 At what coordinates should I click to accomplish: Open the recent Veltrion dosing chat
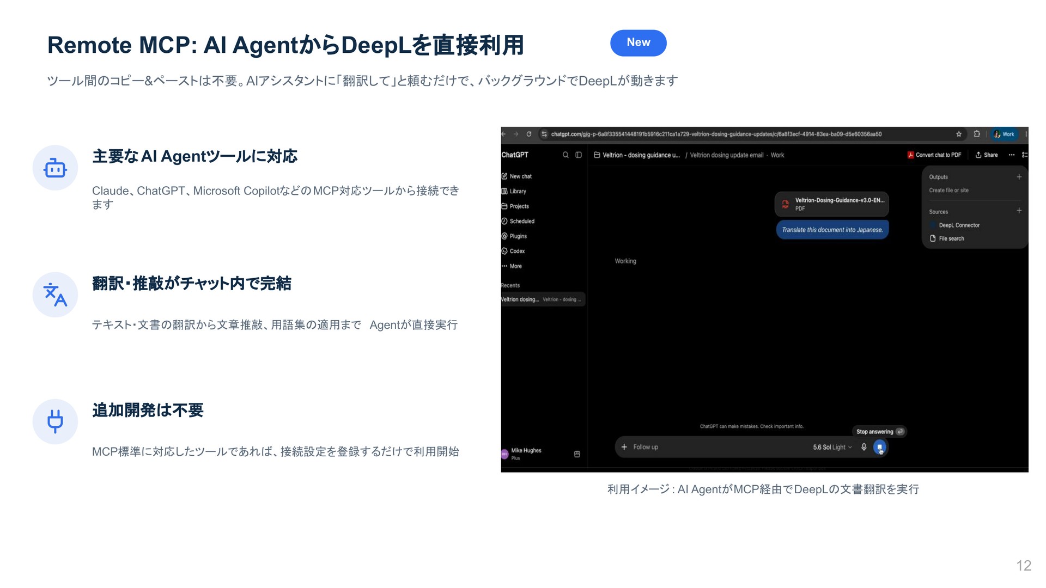[543, 299]
